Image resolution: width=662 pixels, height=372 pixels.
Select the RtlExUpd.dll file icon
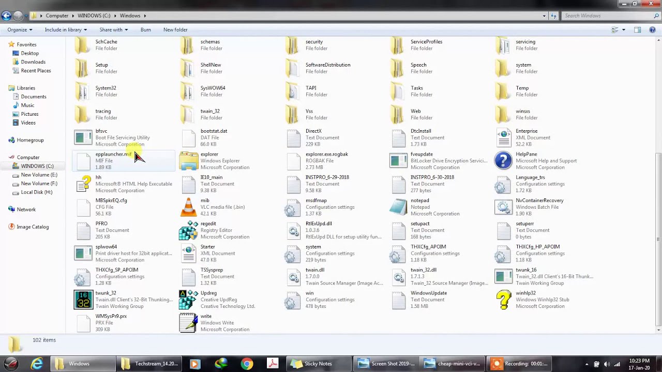click(293, 230)
